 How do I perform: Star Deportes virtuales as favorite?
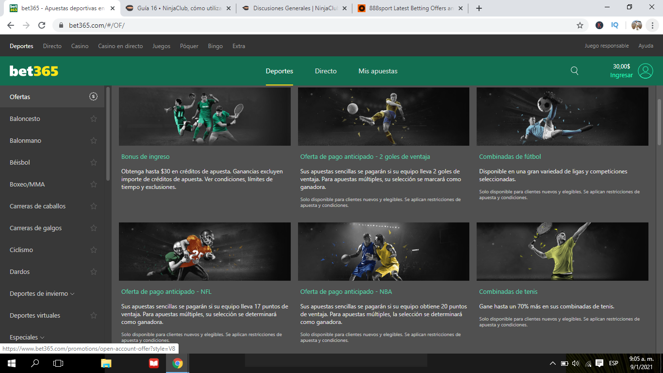(94, 315)
